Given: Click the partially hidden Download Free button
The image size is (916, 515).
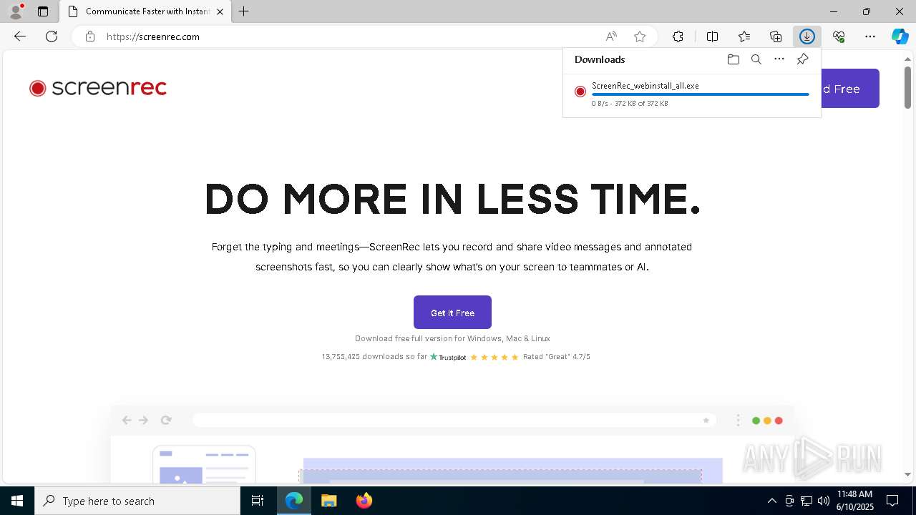Looking at the screenshot, I should click(850, 89).
